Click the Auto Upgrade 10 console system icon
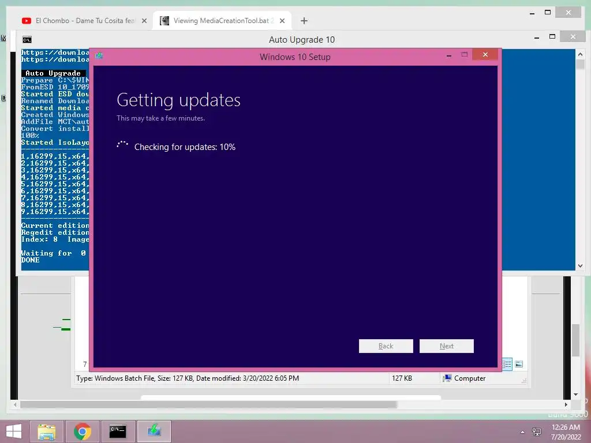This screenshot has width=591, height=443. [x=27, y=40]
